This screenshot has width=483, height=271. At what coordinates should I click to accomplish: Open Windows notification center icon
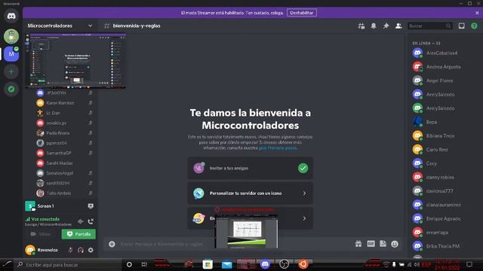(x=469, y=264)
